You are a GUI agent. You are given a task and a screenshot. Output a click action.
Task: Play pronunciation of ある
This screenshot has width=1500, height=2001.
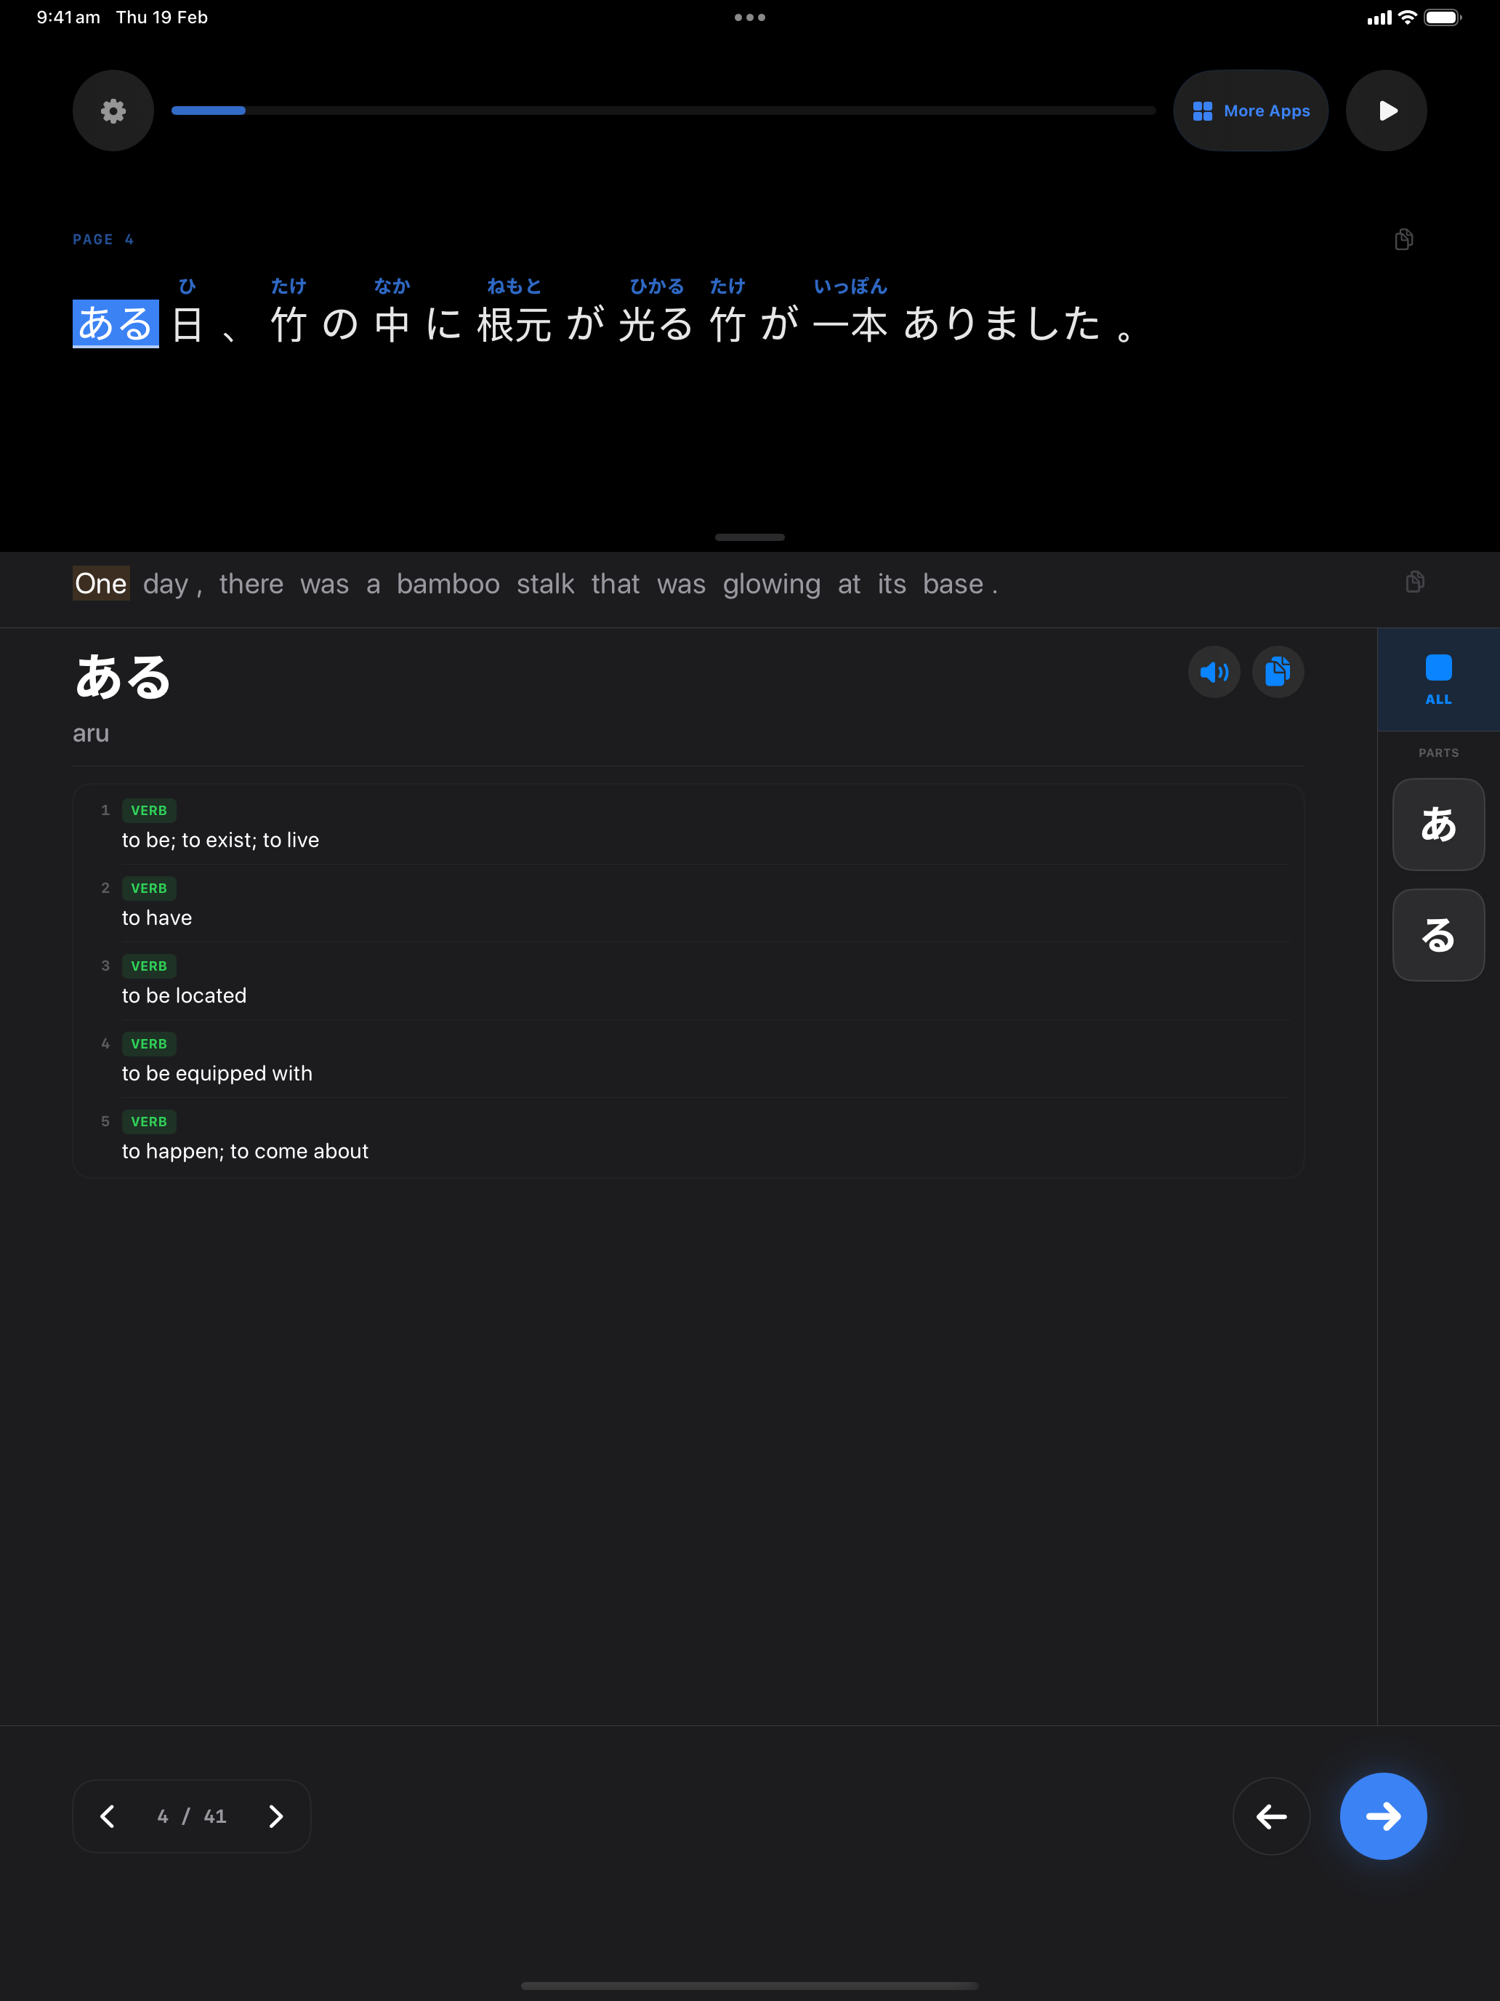tap(1214, 672)
